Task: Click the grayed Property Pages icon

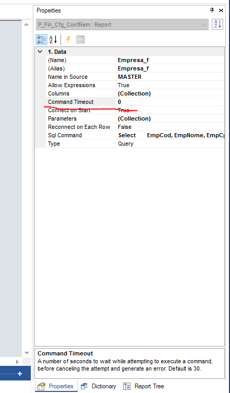Action: pyautogui.click(x=80, y=40)
